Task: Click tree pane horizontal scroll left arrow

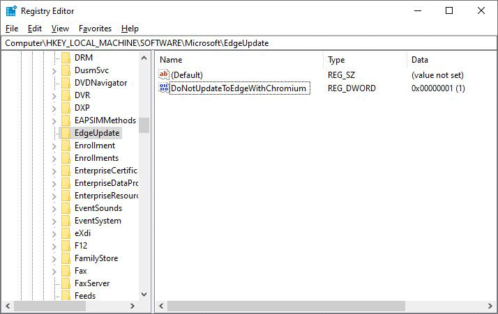Action: point(8,306)
